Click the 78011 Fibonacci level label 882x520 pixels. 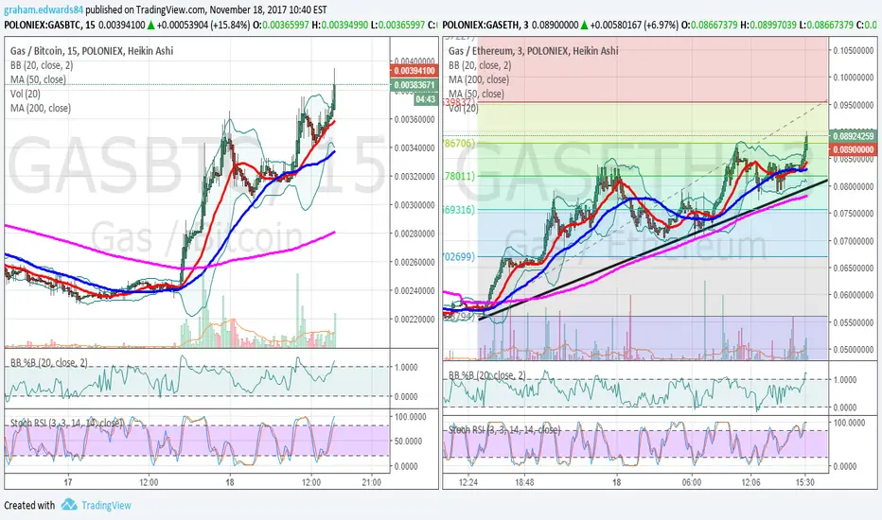click(459, 176)
